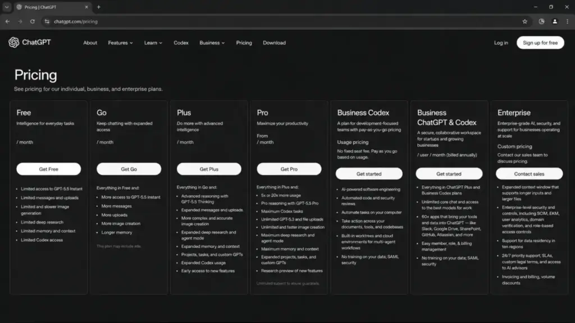The width and height of the screenshot is (575, 323).
Task: Click 'Support for data residency in ten regions'
Action: [528, 244]
